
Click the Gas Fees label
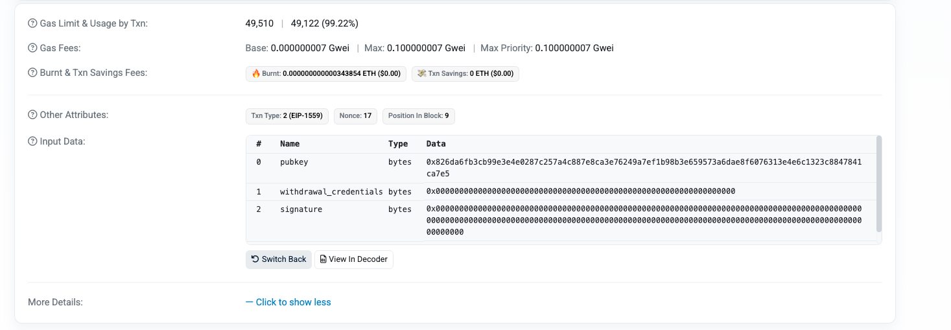[x=60, y=48]
